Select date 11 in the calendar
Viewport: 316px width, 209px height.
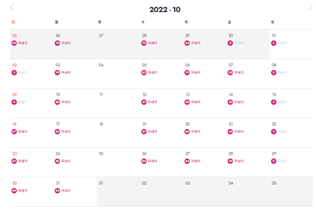tap(101, 94)
